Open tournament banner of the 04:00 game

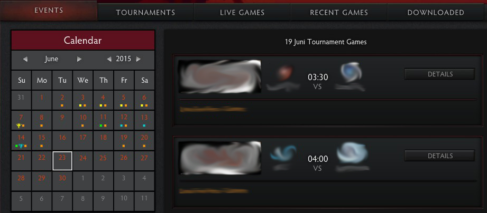click(x=219, y=158)
